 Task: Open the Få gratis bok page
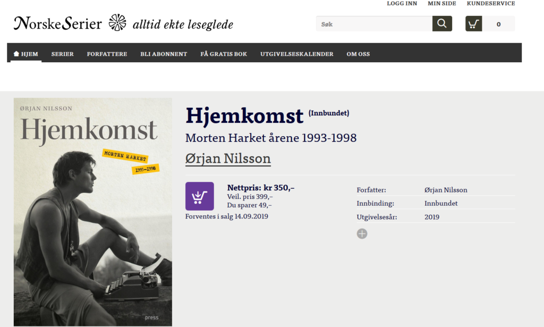(224, 54)
